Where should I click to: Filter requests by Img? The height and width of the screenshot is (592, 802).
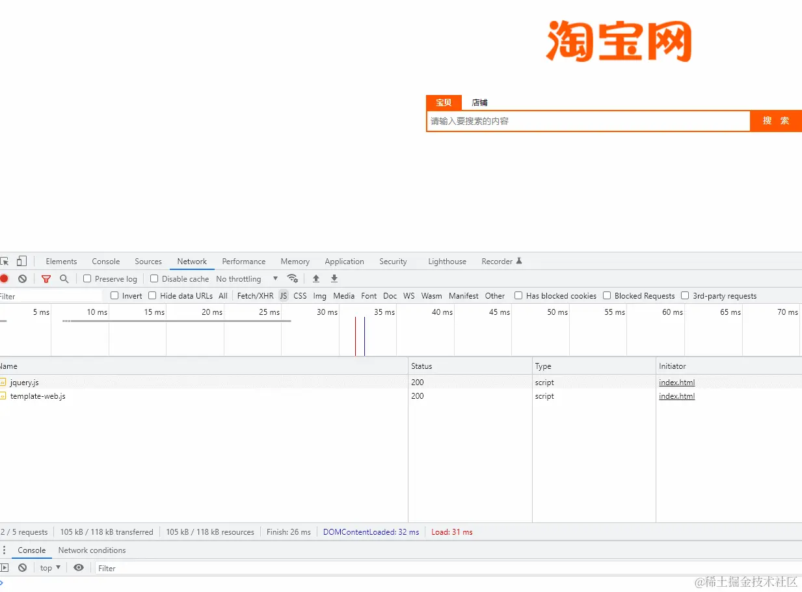319,296
